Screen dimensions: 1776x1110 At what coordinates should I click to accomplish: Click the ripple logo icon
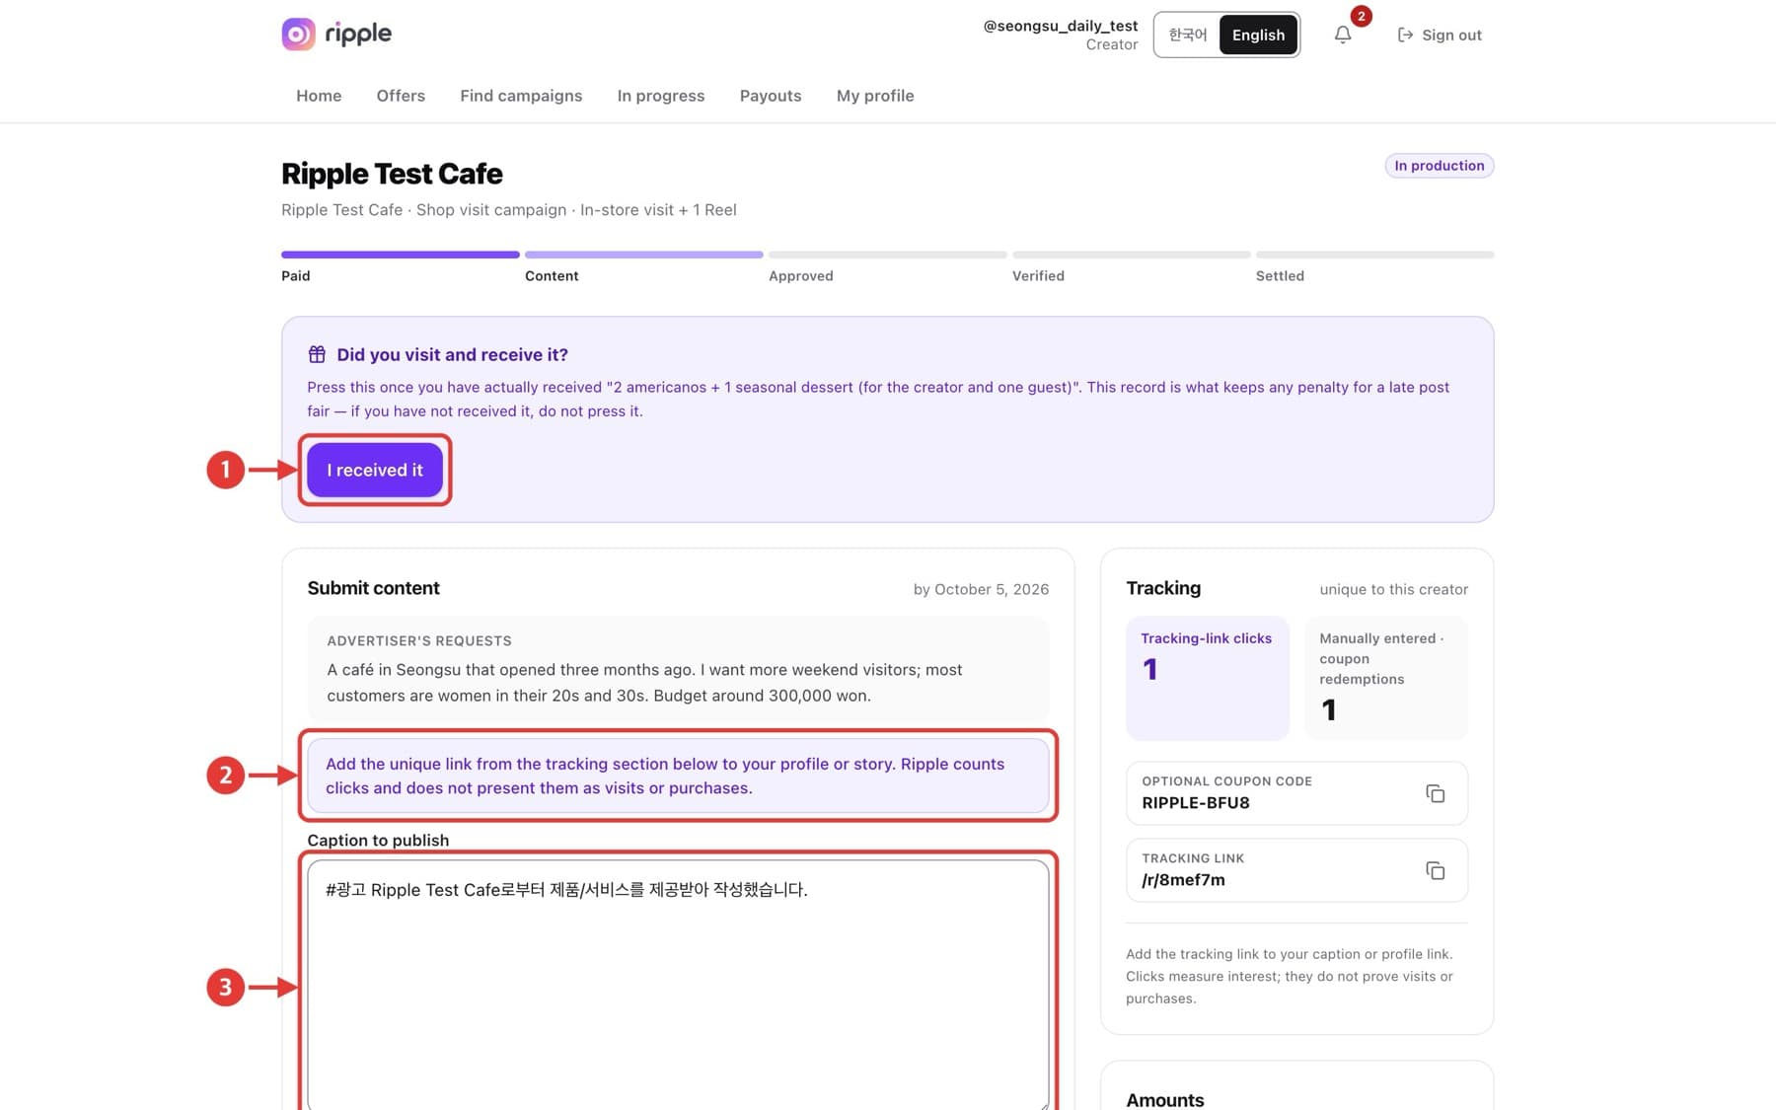[298, 34]
